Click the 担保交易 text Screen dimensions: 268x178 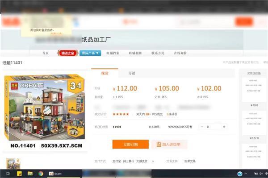click(x=190, y=161)
